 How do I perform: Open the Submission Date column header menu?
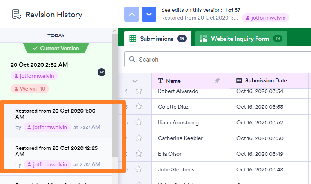[266, 81]
